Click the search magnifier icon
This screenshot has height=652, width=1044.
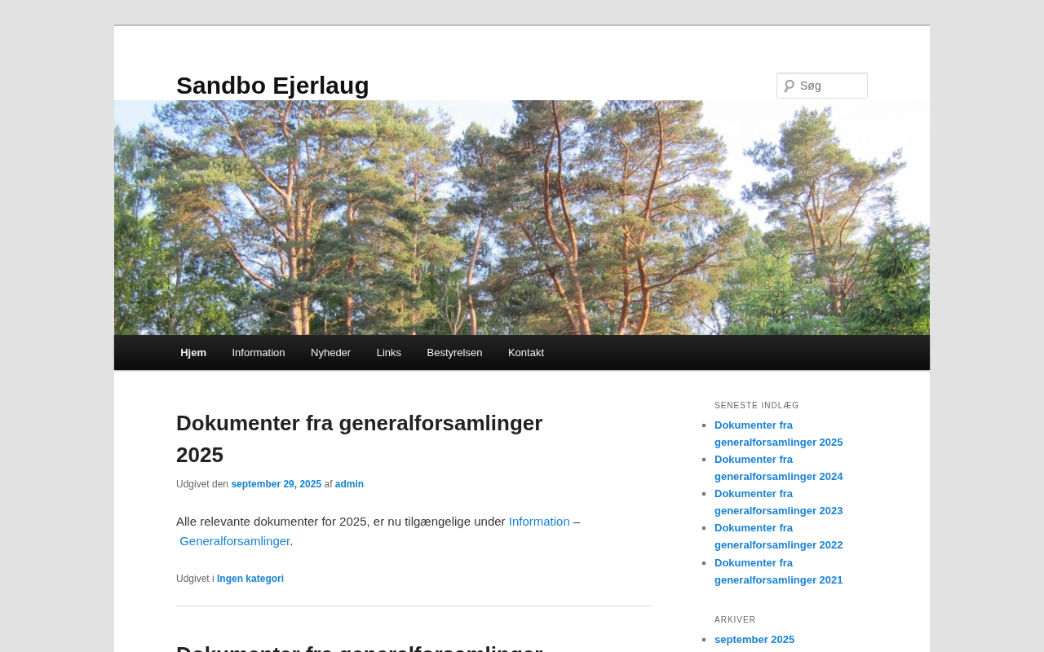(x=789, y=86)
